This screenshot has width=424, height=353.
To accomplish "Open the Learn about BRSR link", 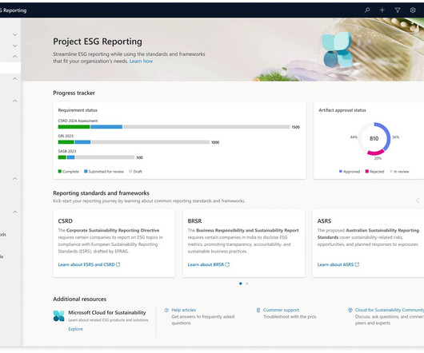I will pyautogui.click(x=206, y=264).
